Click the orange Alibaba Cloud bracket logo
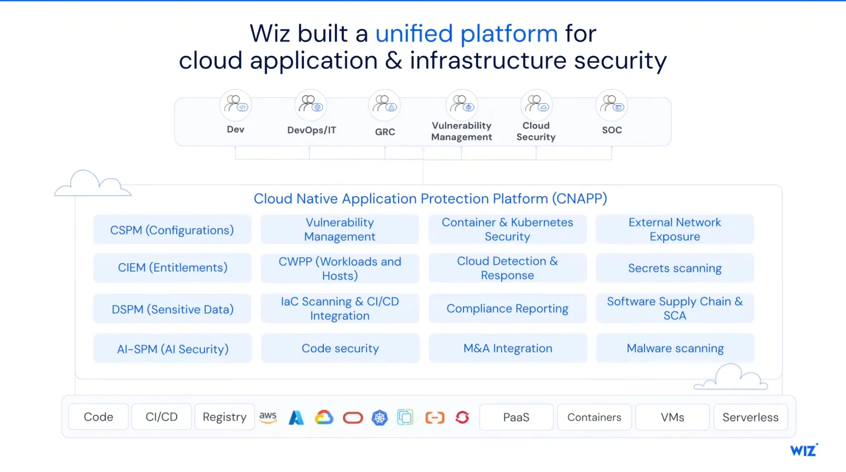This screenshot has height=472, width=846. [435, 417]
